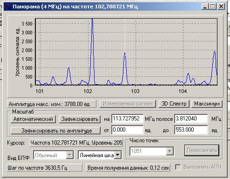Viewport: 230px width, 179px height.
Task: Expand the Число точек 1051 dropdown
Action: [169, 151]
